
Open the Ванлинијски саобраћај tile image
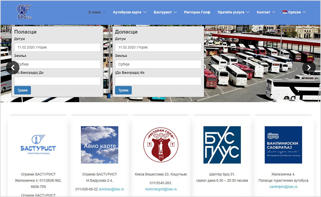(x=283, y=145)
